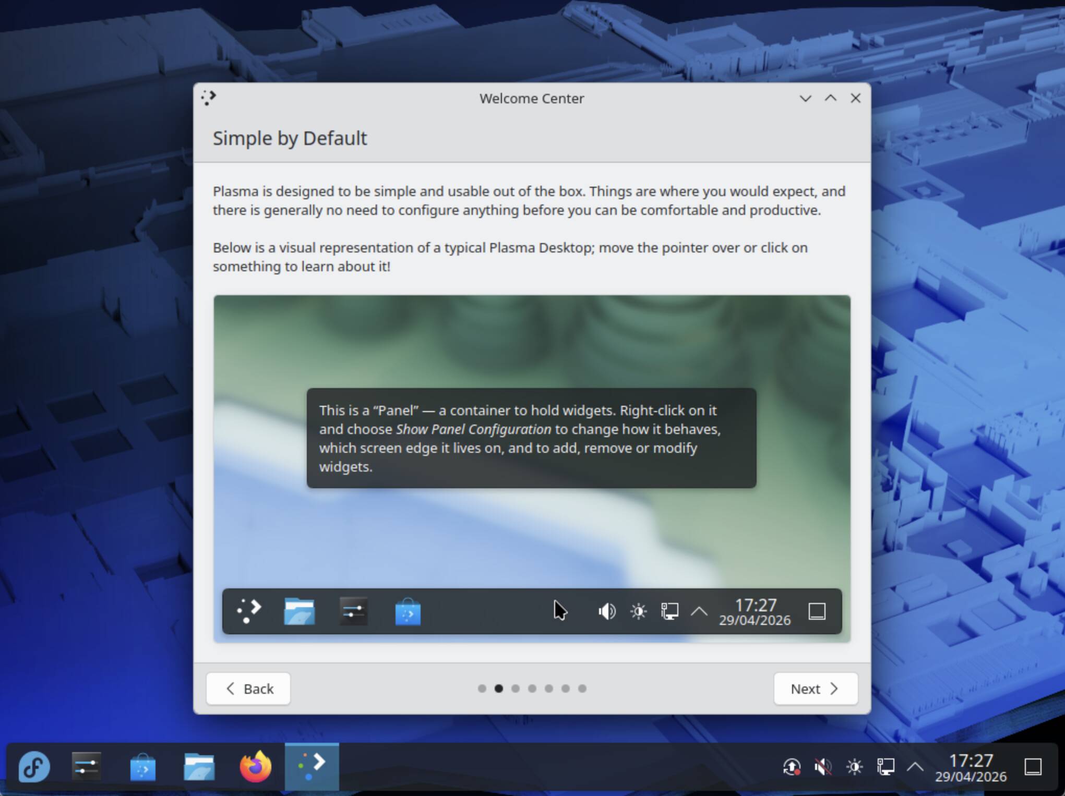This screenshot has height=796, width=1065.
Task: Click the application launcher in the mock panel
Action: 249,611
